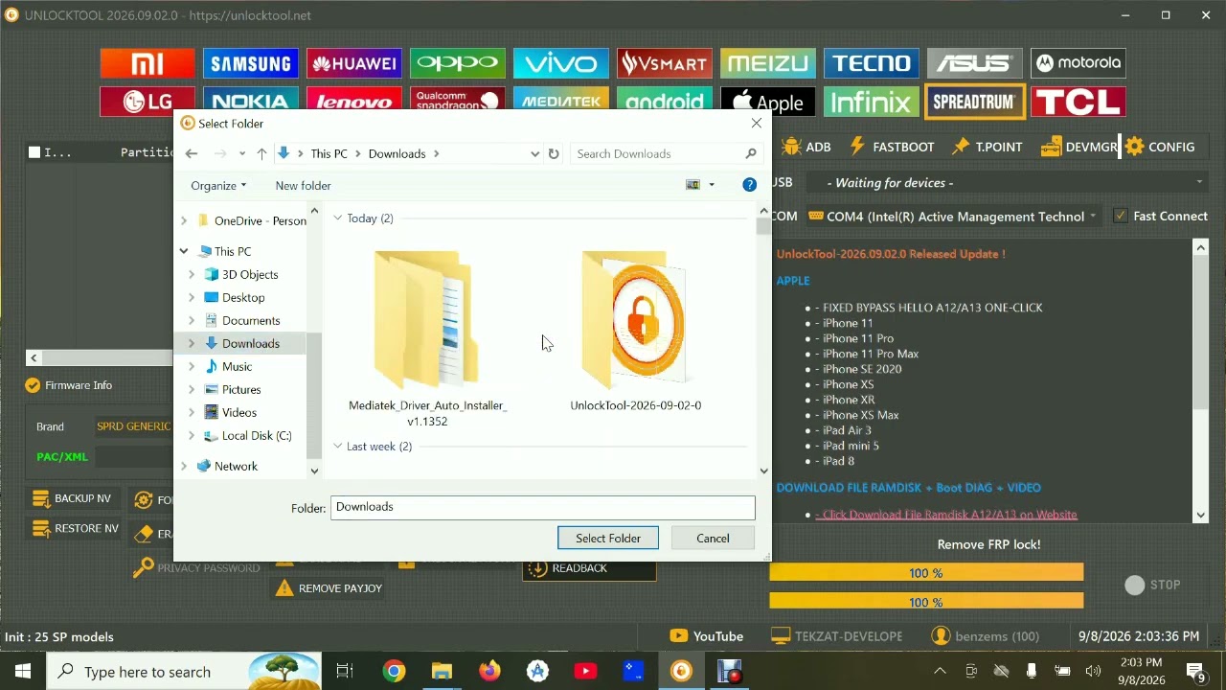Open the view options dropdown arrow

tap(712, 185)
